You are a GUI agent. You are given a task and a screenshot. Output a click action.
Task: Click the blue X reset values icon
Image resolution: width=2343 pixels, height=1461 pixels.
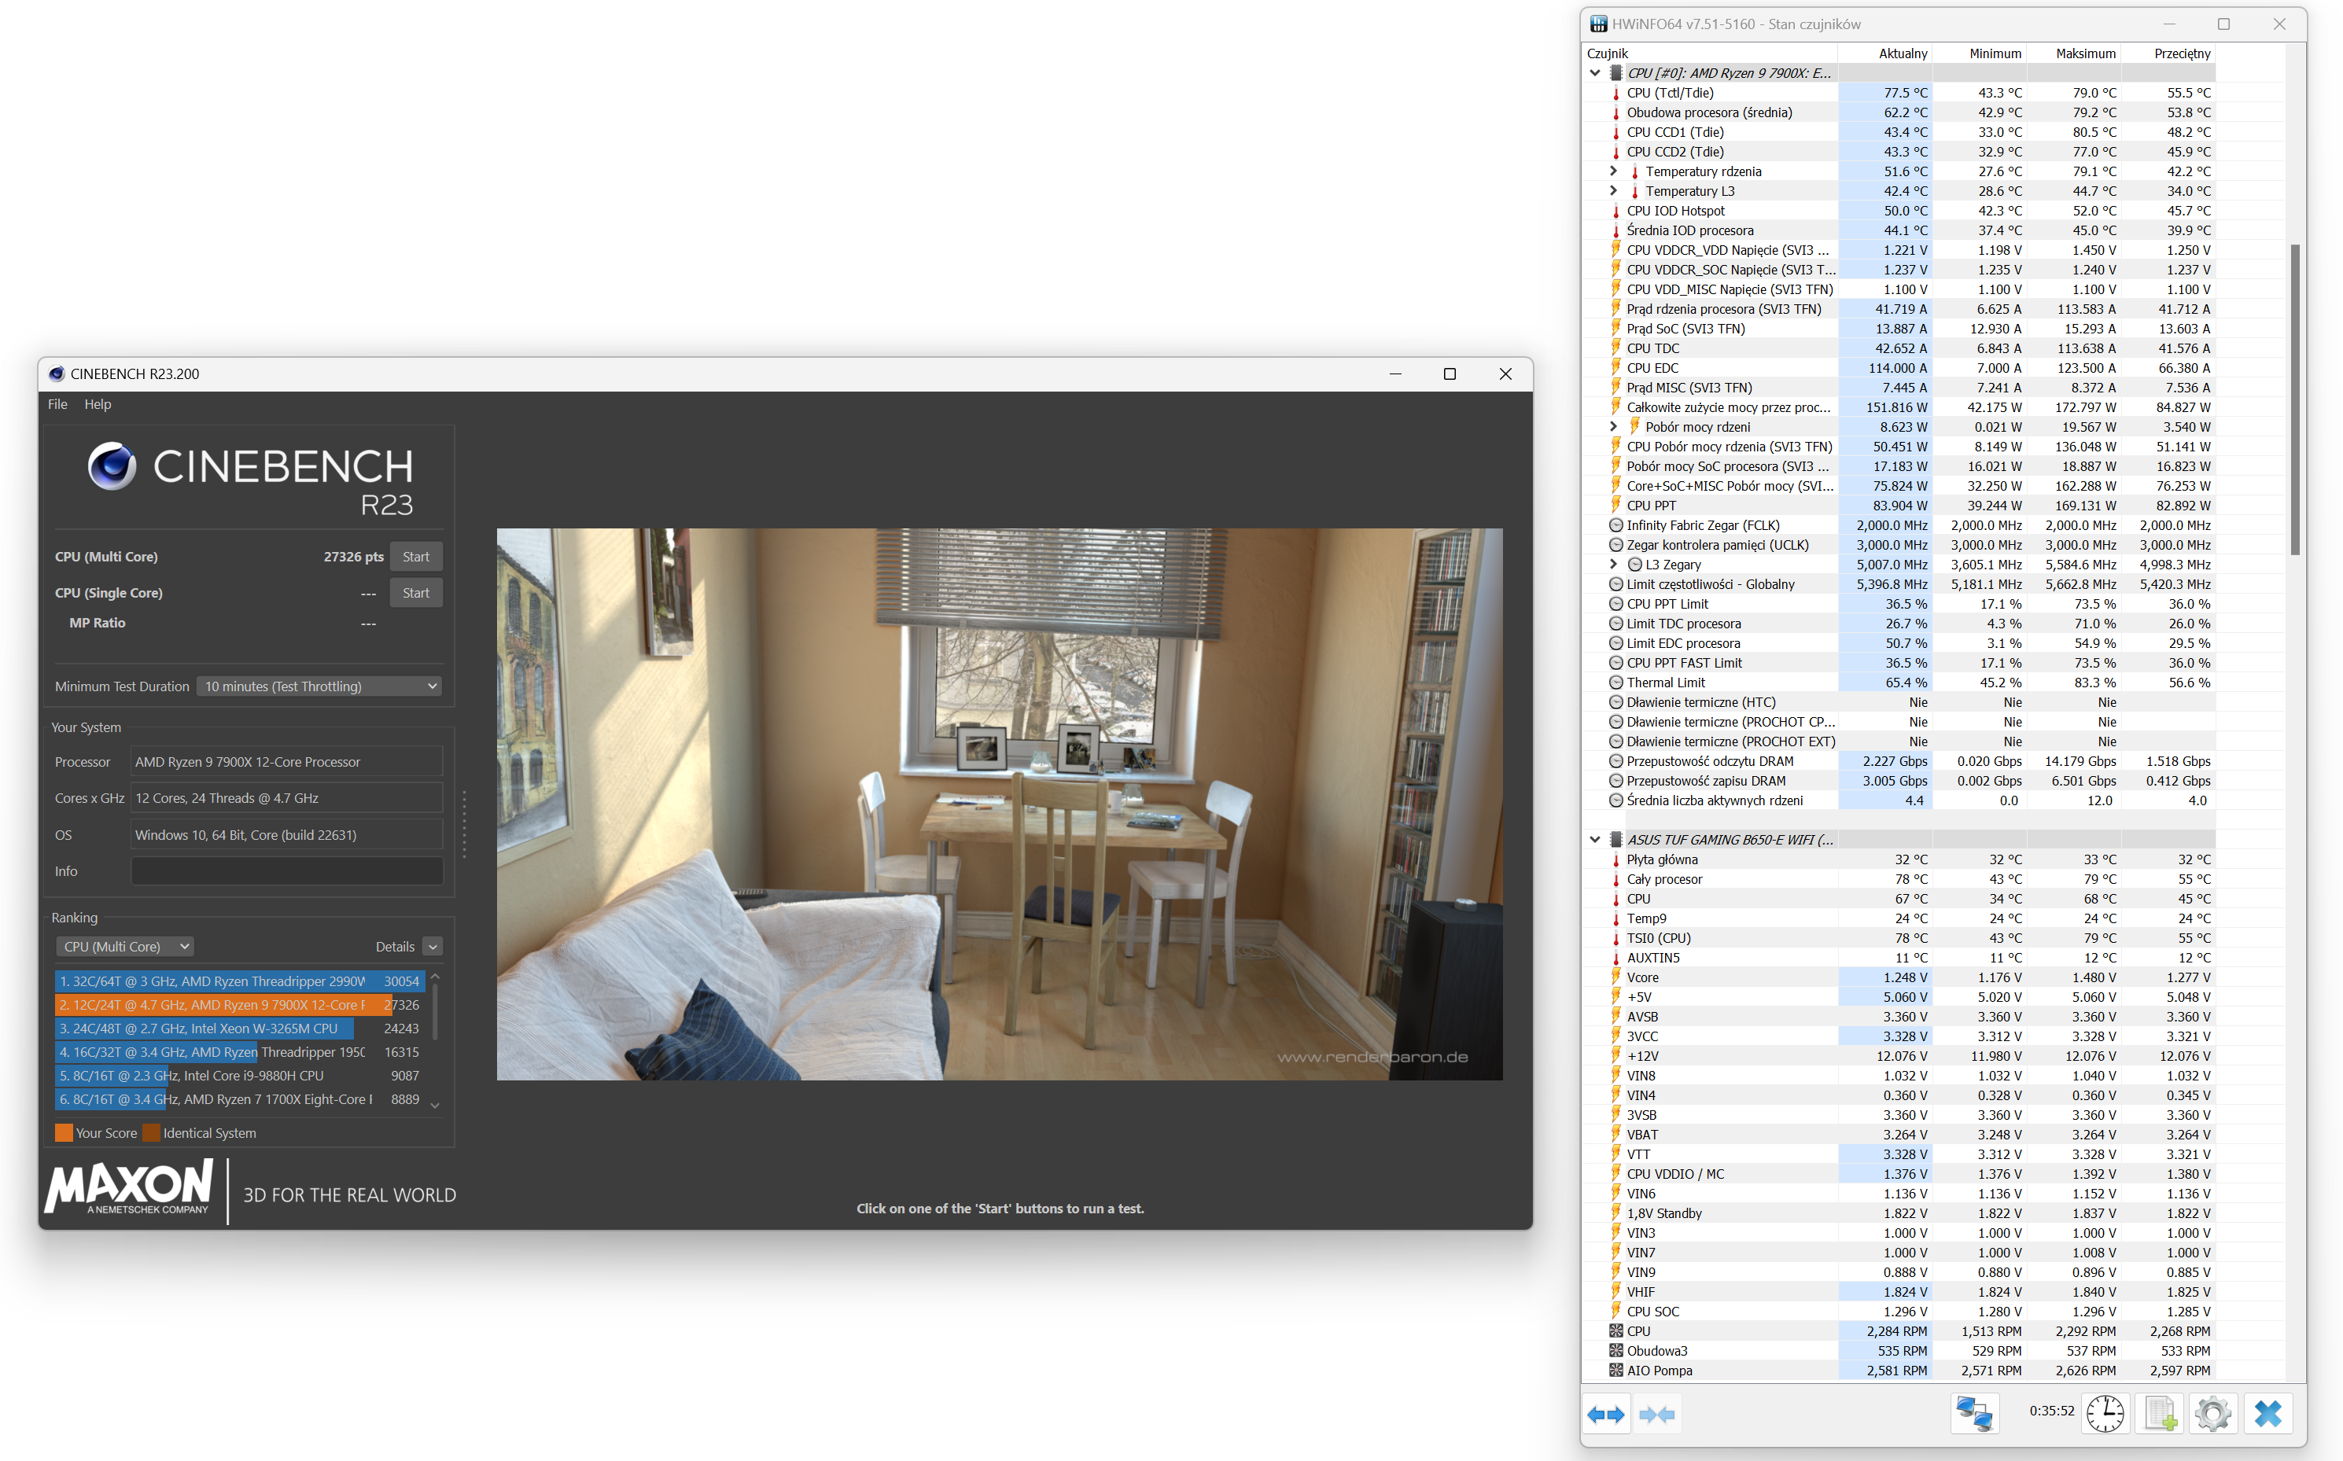coord(2267,1414)
